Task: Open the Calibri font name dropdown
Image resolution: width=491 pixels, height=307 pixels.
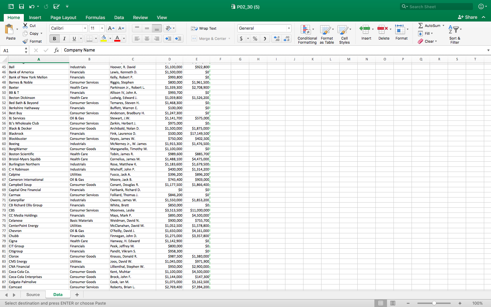Action: point(85,28)
